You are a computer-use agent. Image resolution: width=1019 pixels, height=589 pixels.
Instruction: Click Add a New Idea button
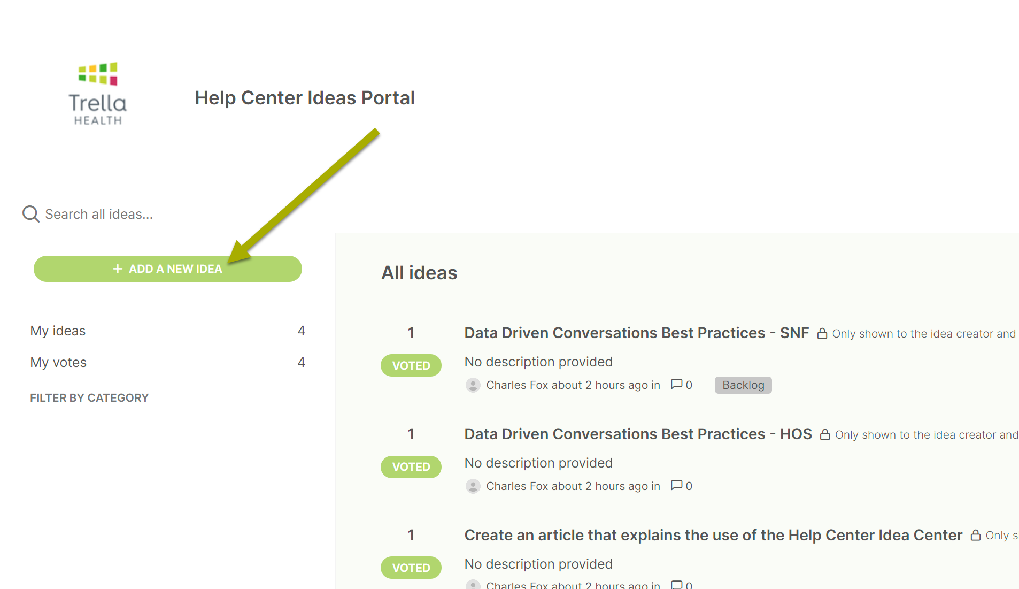pyautogui.click(x=168, y=269)
